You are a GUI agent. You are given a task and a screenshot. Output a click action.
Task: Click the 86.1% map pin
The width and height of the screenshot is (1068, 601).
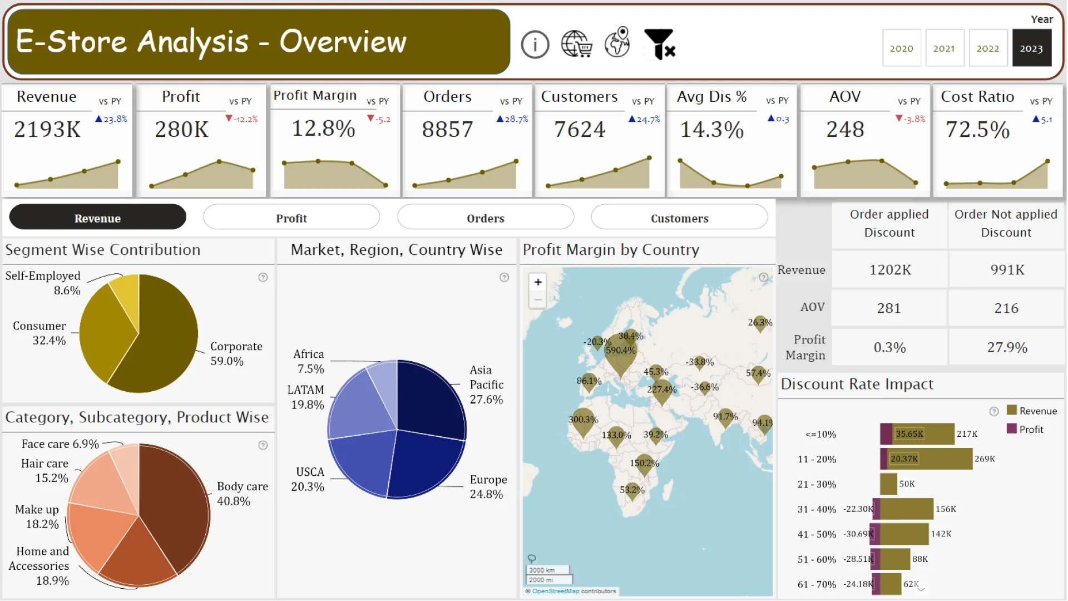[588, 382]
